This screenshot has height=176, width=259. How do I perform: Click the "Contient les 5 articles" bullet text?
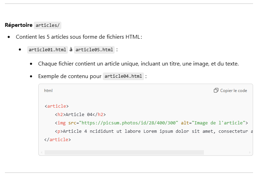coord(78,37)
